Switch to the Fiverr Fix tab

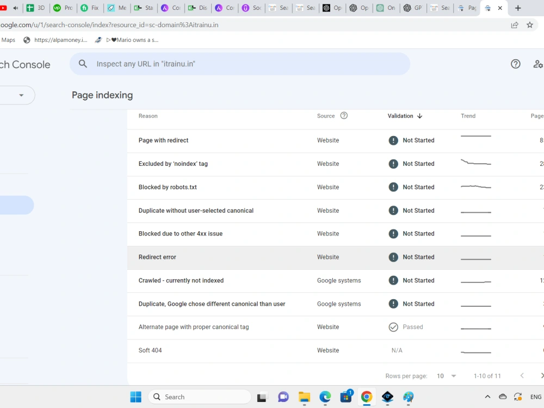pyautogui.click(x=90, y=8)
